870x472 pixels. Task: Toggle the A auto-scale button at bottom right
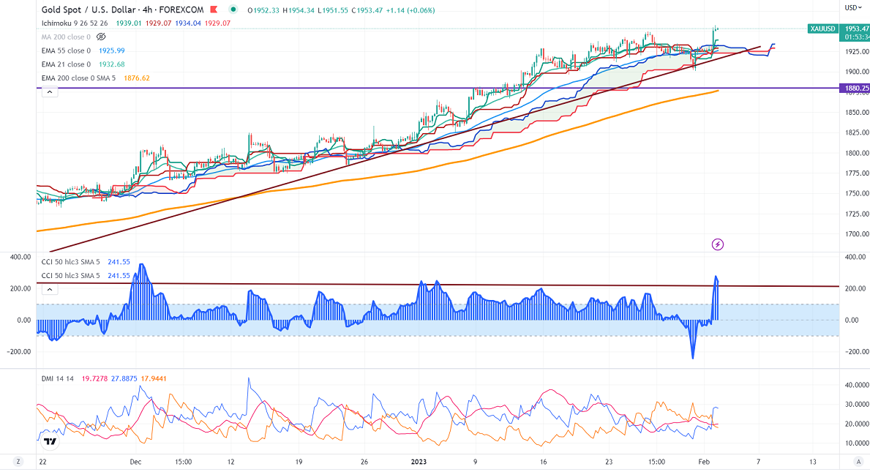[x=858, y=462]
